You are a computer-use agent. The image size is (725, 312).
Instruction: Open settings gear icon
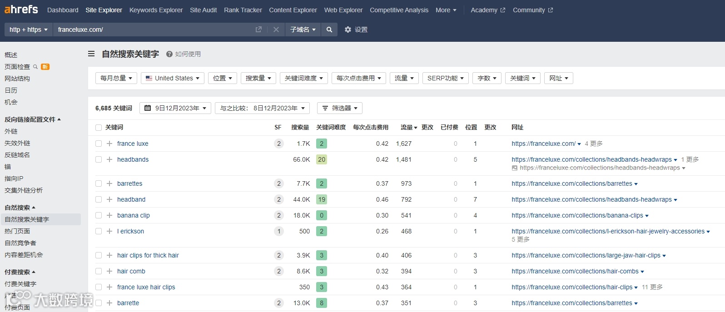(348, 30)
